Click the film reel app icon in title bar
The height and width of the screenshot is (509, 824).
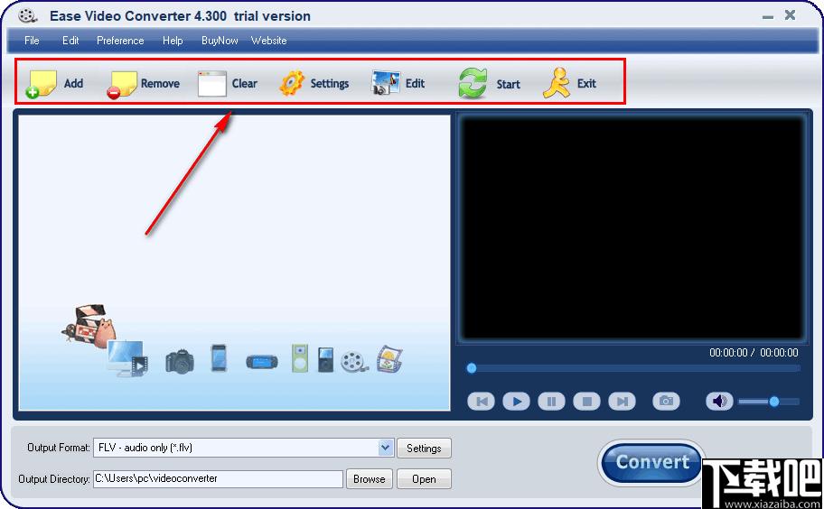(27, 15)
